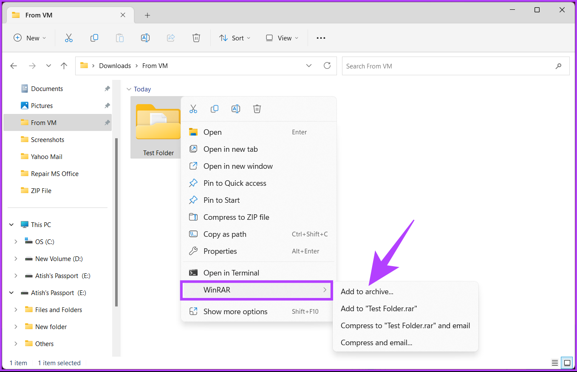This screenshot has height=372, width=577.
Task: Click the Cut icon in the toolbar
Action: tap(69, 38)
